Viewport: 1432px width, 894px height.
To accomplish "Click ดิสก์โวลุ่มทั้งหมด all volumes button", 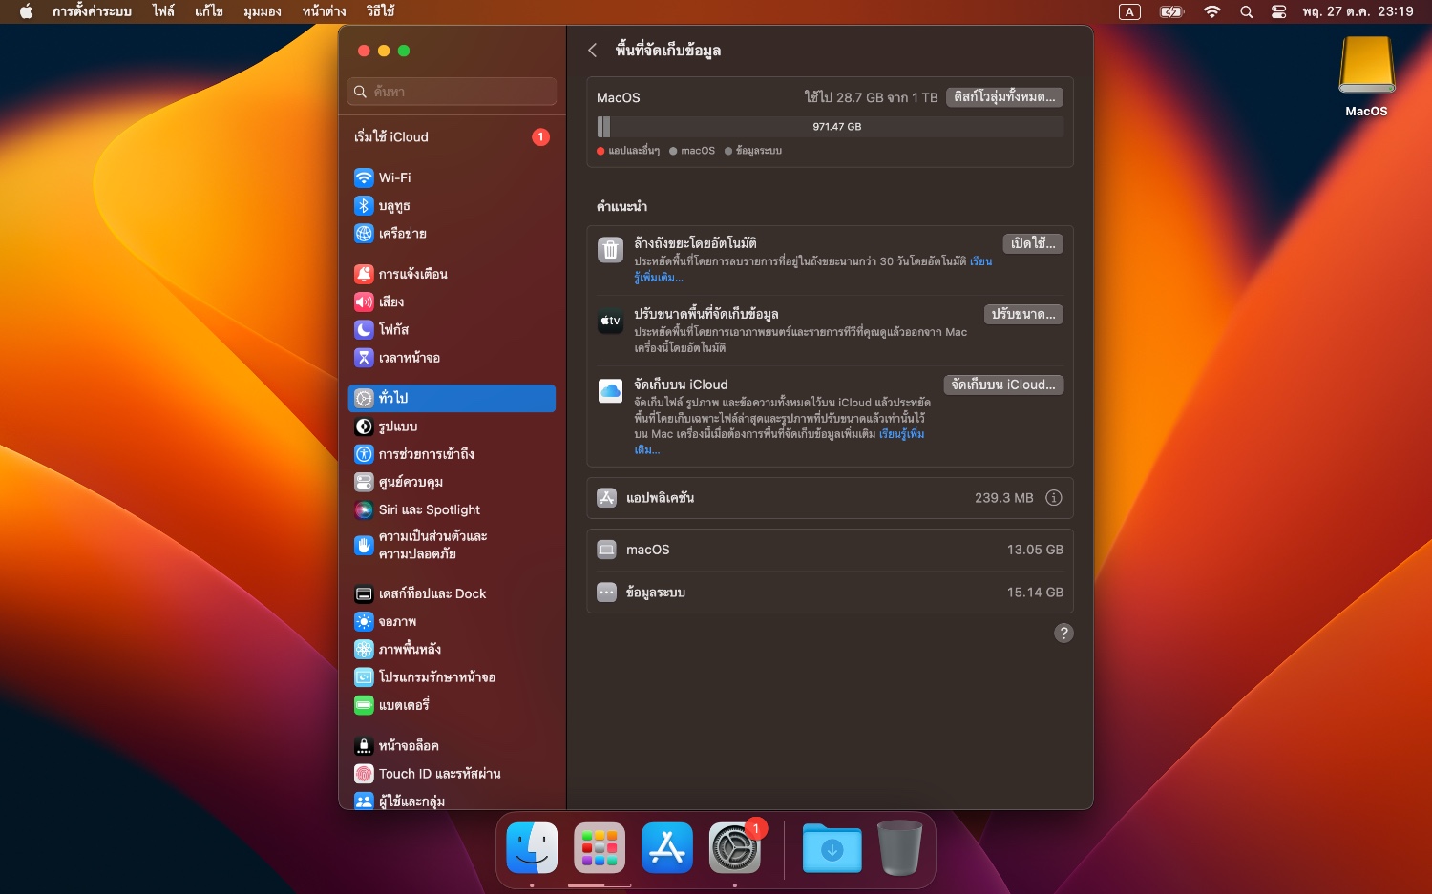I will tap(1004, 97).
